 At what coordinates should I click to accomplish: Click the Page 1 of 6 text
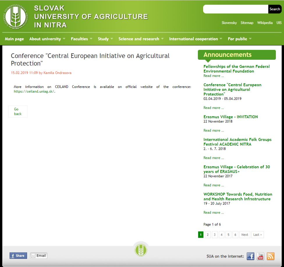212,224
